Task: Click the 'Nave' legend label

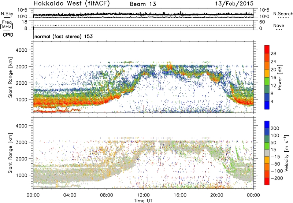Action: (x=279, y=25)
